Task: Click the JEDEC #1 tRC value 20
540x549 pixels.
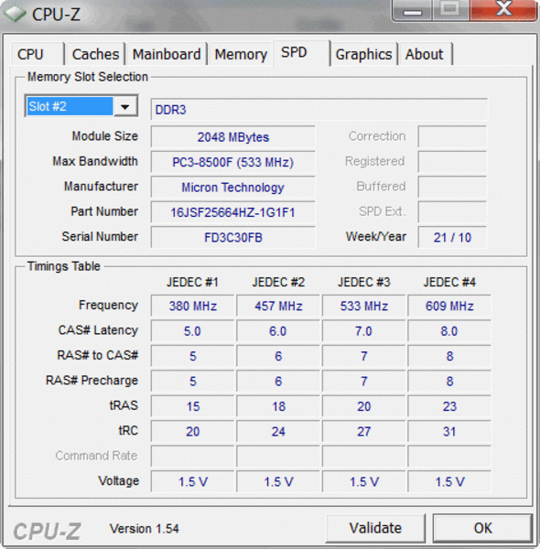Action: (x=192, y=432)
